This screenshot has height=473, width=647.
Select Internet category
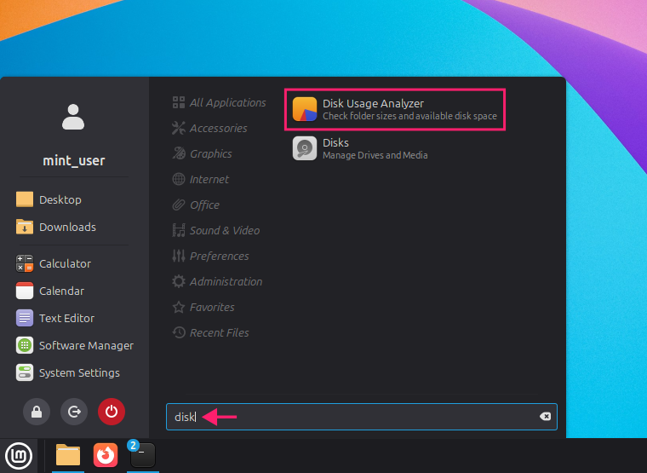click(201, 179)
